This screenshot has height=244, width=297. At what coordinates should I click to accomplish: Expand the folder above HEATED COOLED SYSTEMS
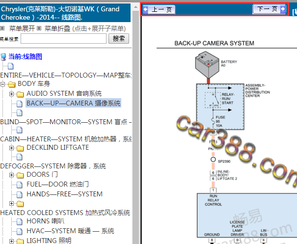click(x=11, y=203)
